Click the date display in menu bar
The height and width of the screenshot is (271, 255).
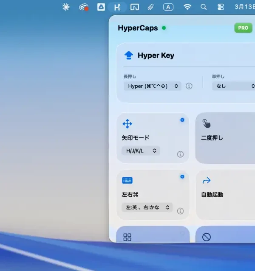pyautogui.click(x=245, y=7)
